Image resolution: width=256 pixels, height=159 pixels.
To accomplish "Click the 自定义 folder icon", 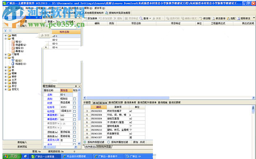I will tap(9, 89).
